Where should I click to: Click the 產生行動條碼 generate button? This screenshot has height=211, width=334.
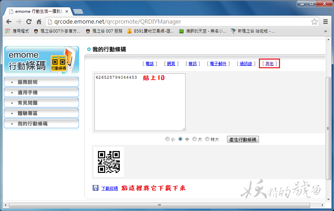pyautogui.click(x=243, y=139)
